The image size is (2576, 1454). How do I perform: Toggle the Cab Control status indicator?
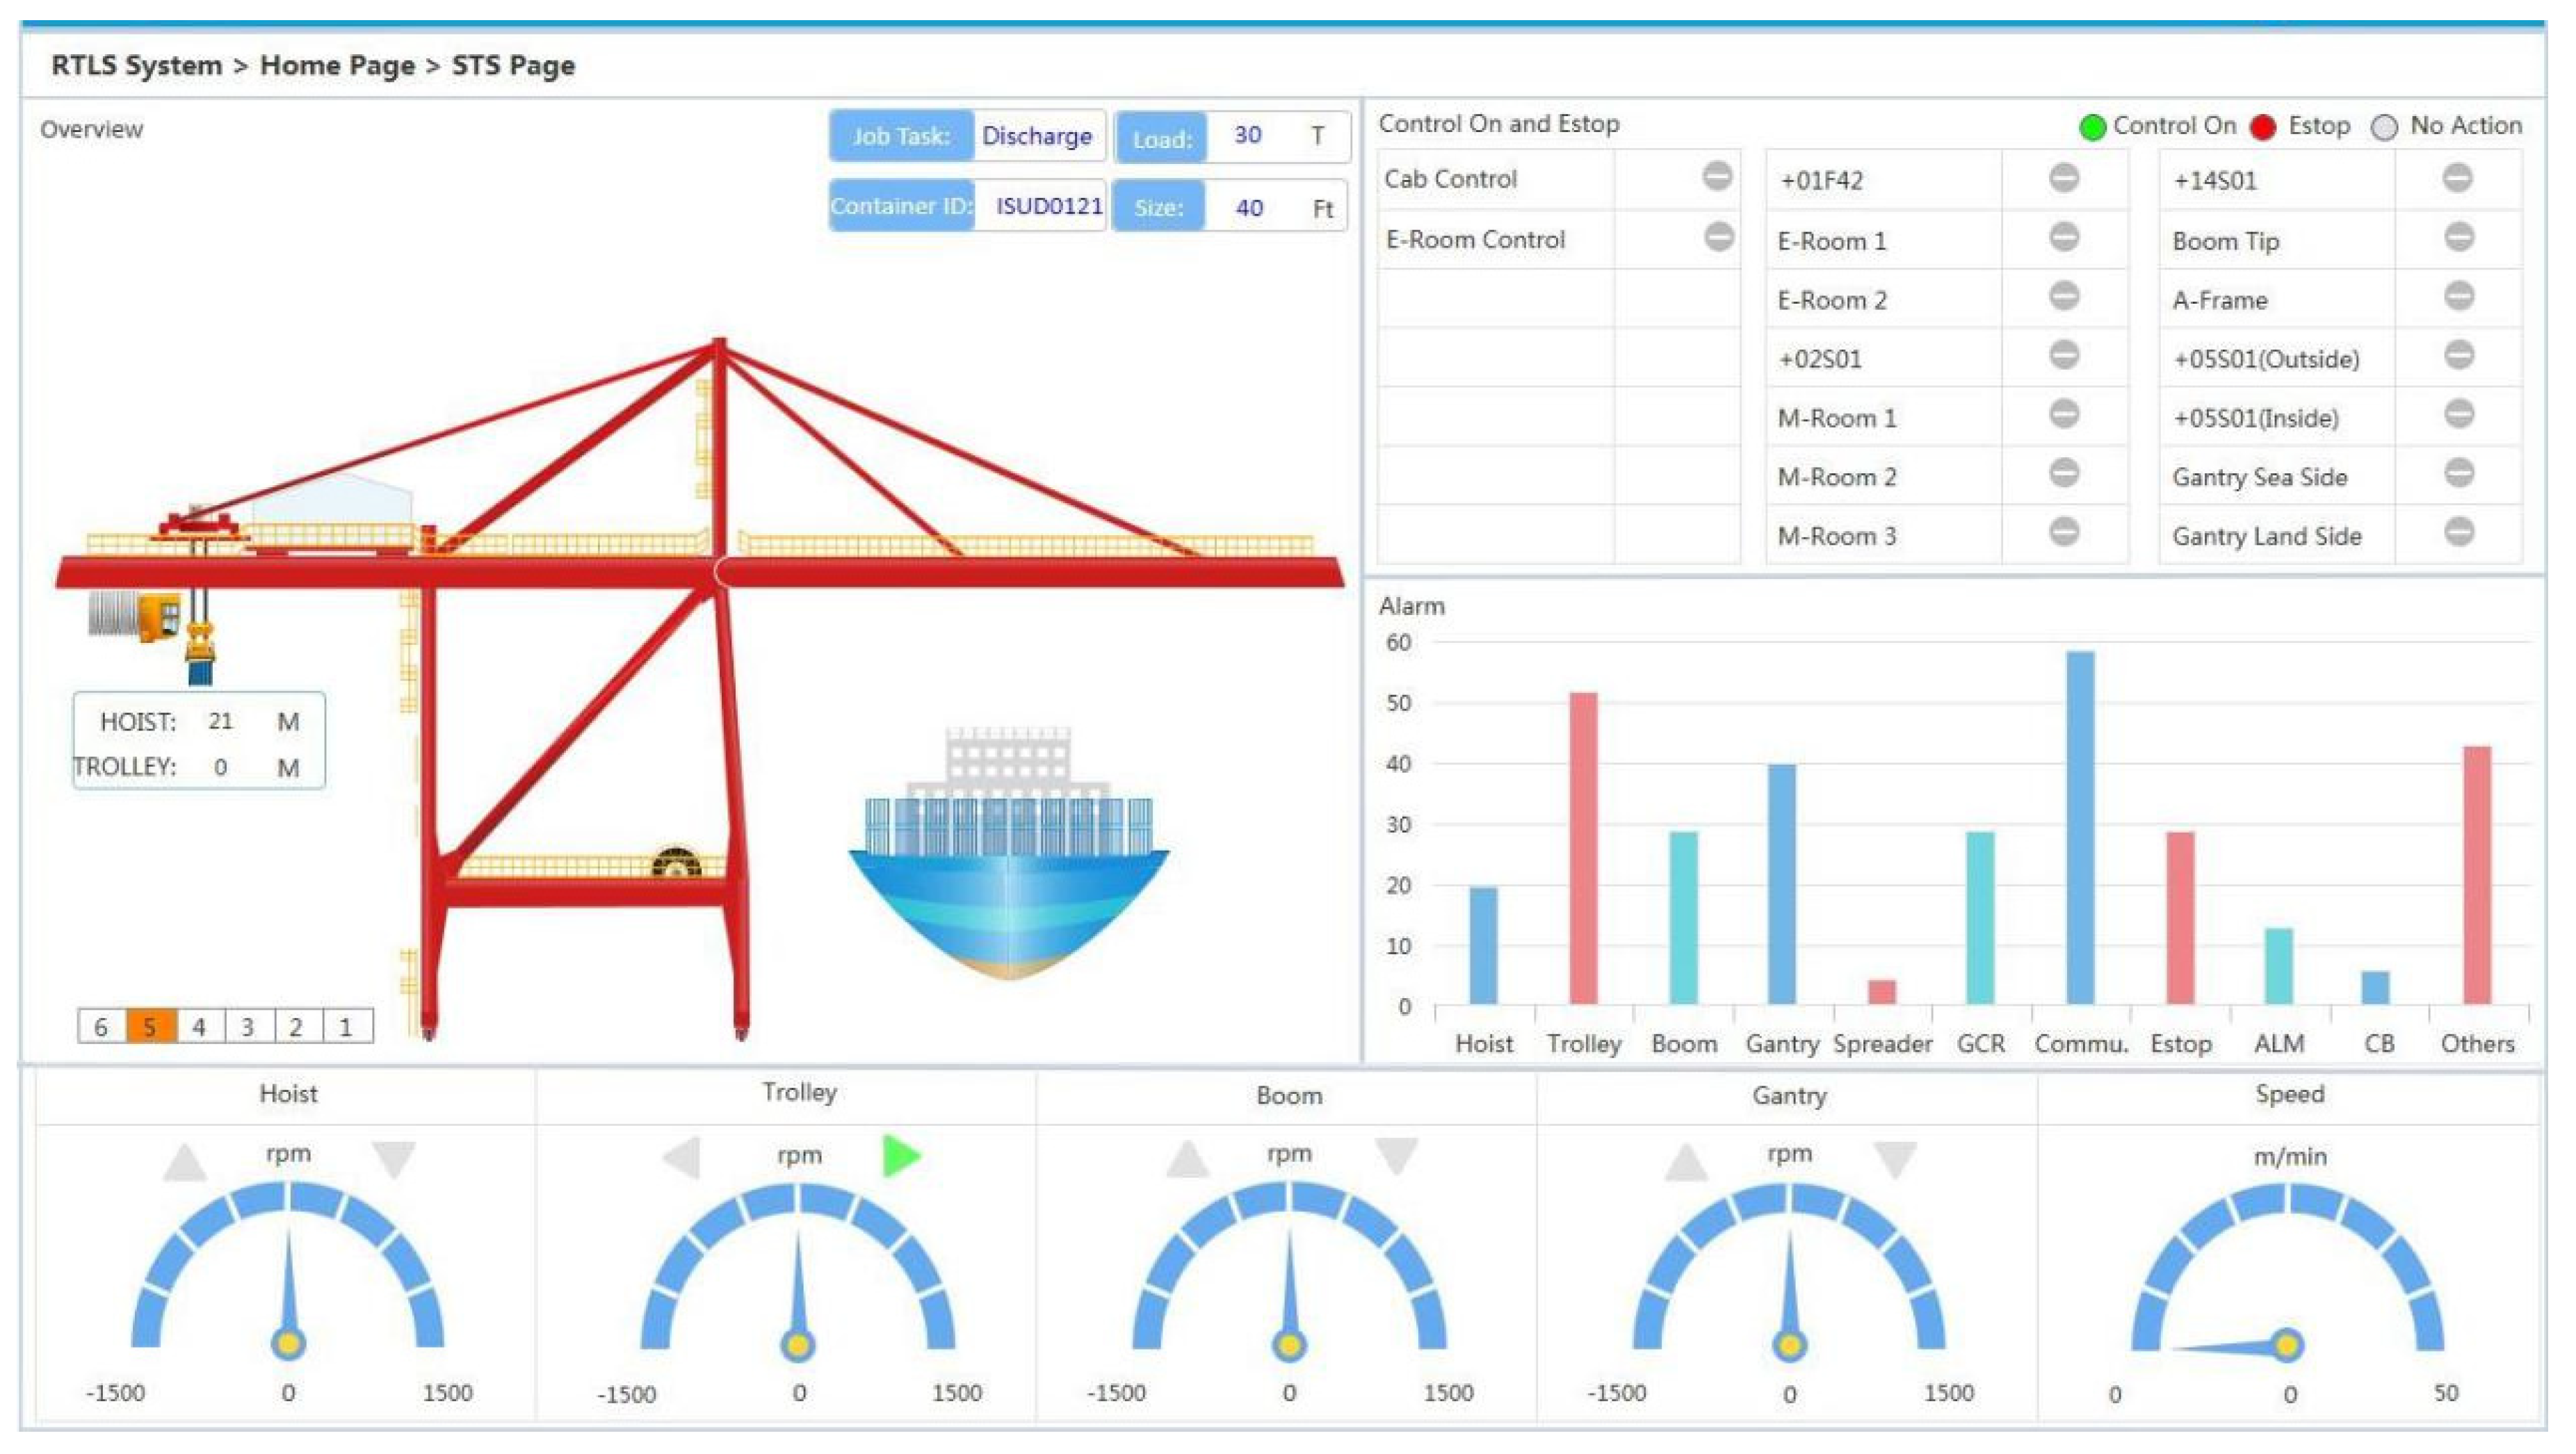(x=1717, y=177)
